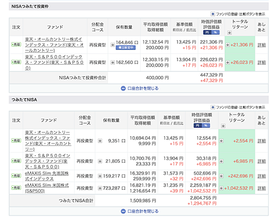Click base price 31,235 円

tap(173, 185)
